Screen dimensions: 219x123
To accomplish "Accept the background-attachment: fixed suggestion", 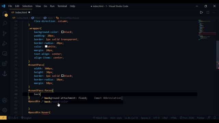I will (82, 98).
